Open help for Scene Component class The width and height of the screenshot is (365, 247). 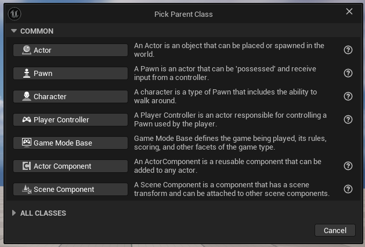coord(348,189)
